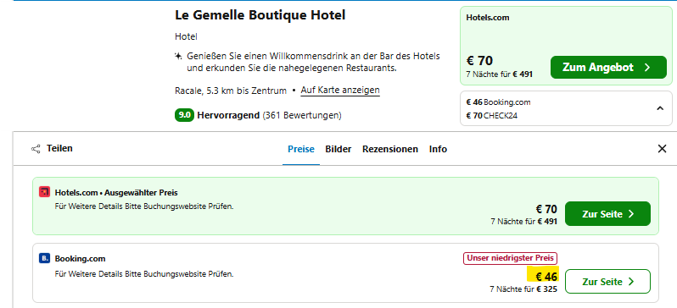Click the Hotels.com red logo icon
The image size is (677, 308).
[x=44, y=192]
